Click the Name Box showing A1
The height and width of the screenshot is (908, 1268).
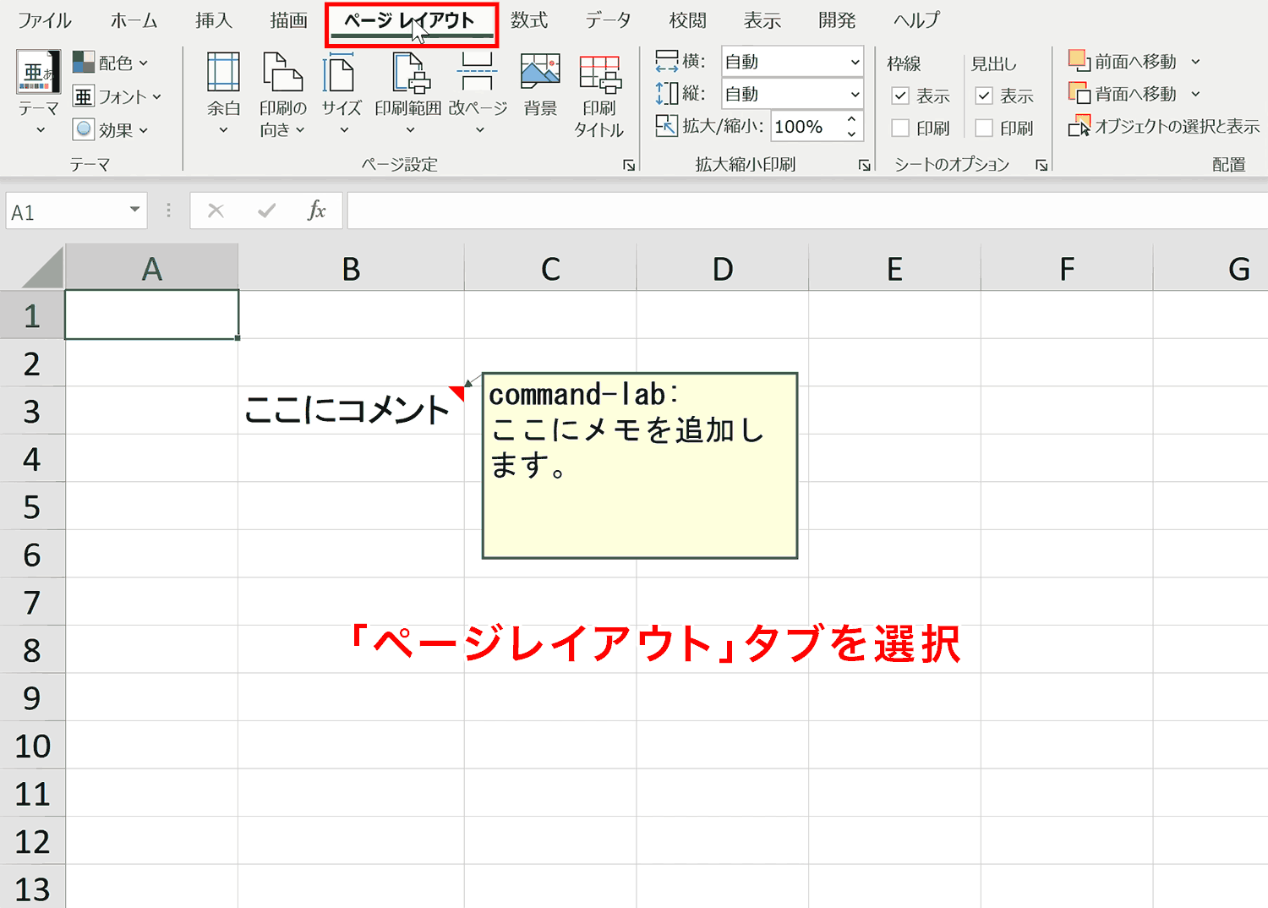[x=64, y=211]
